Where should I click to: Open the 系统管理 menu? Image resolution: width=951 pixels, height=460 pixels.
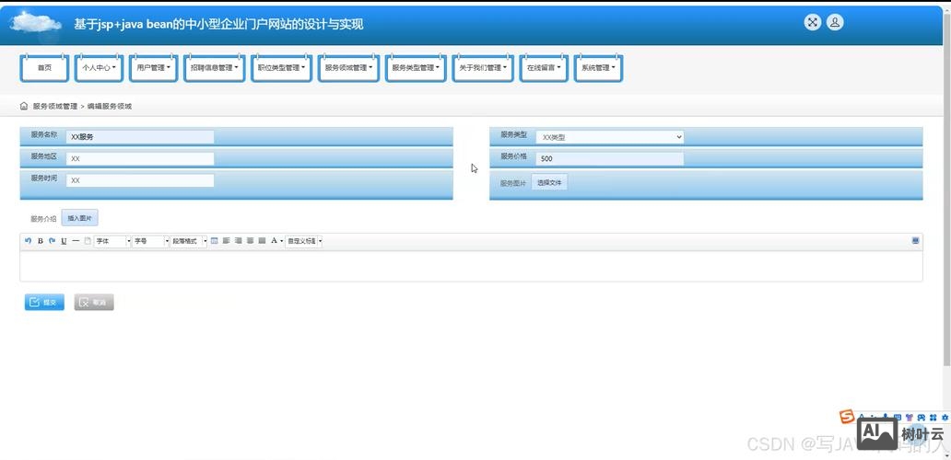598,68
